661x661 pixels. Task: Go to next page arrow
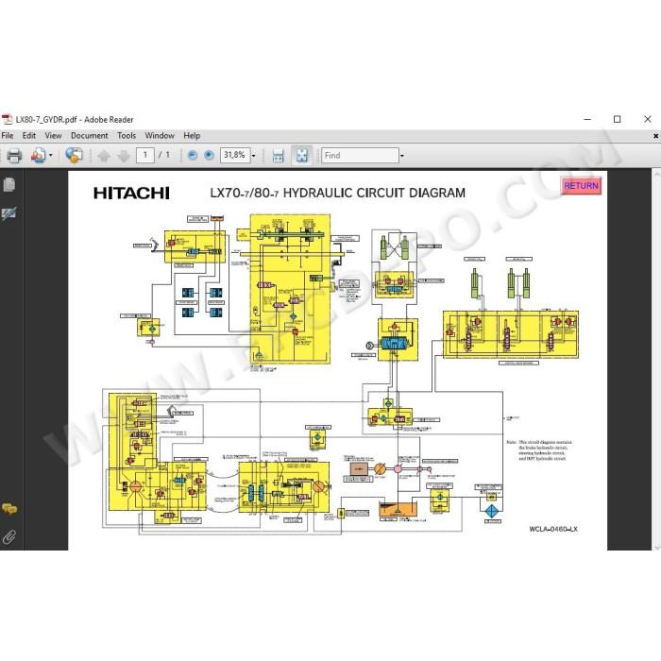[124, 156]
